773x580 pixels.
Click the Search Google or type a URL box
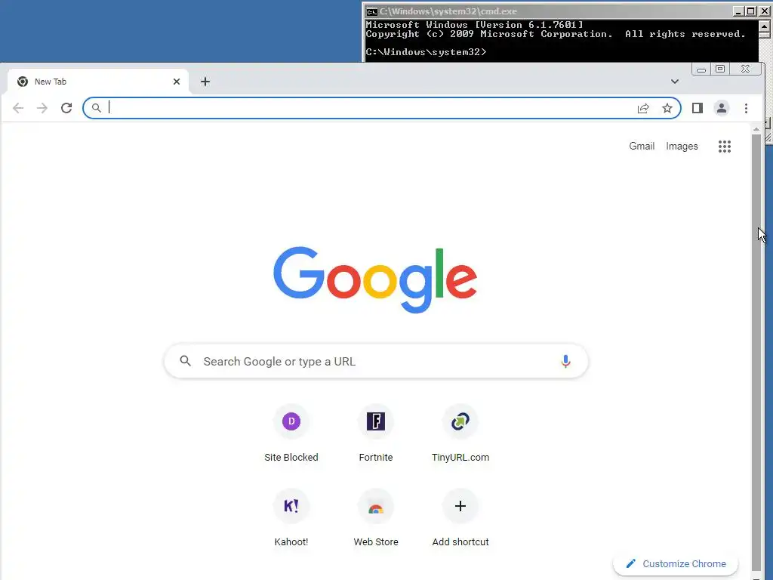[x=376, y=362]
